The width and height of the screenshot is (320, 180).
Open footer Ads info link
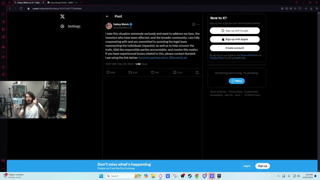coord(229,95)
